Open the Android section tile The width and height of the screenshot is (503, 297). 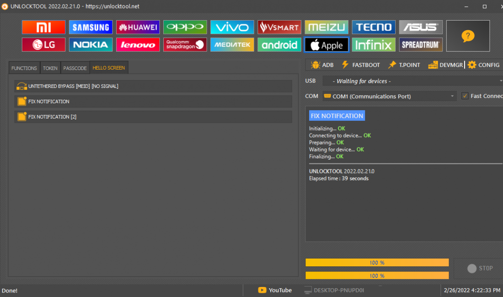click(x=279, y=45)
